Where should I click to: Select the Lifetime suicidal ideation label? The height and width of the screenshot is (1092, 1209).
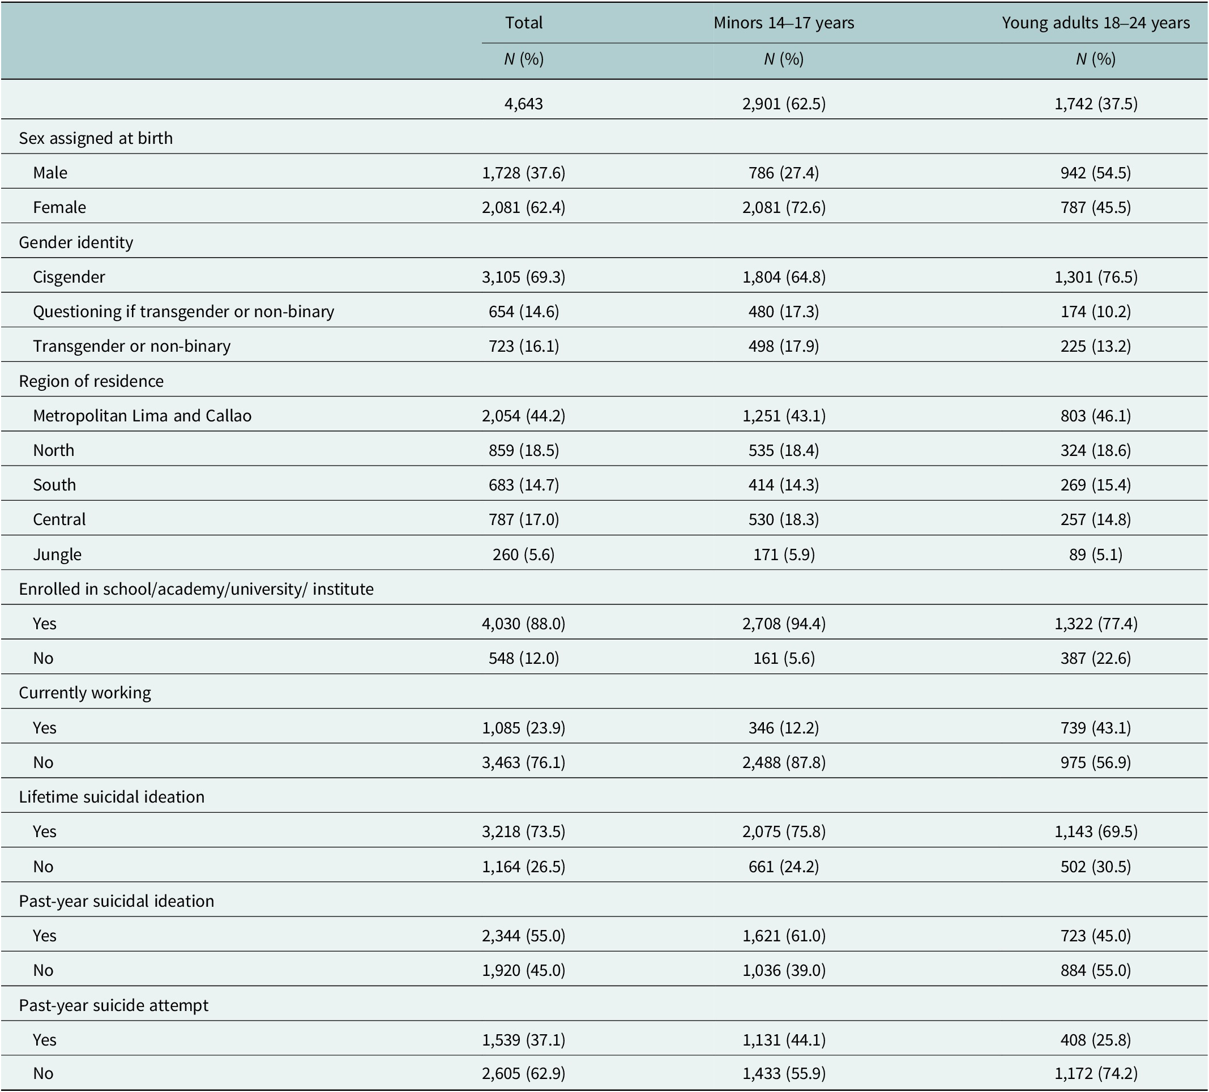pos(112,796)
